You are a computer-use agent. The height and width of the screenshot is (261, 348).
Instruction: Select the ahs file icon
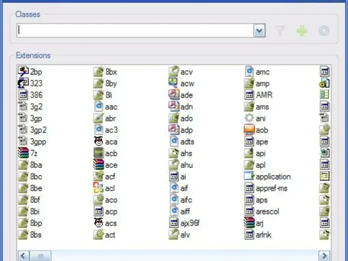click(174, 153)
